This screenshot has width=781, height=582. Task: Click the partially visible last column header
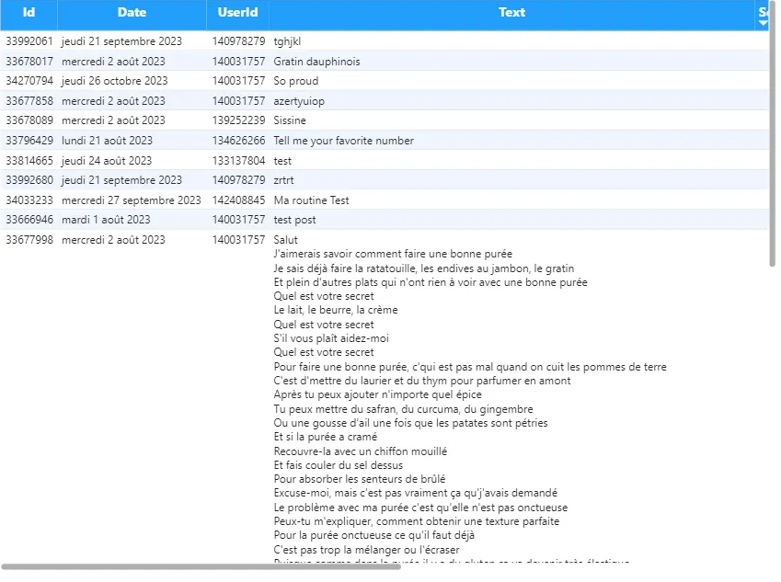[x=764, y=11]
